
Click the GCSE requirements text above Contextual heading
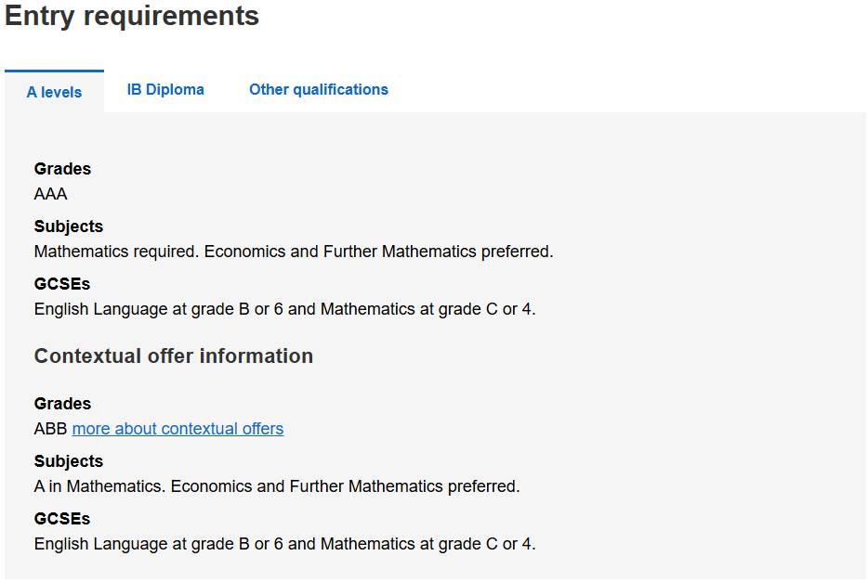pos(284,309)
